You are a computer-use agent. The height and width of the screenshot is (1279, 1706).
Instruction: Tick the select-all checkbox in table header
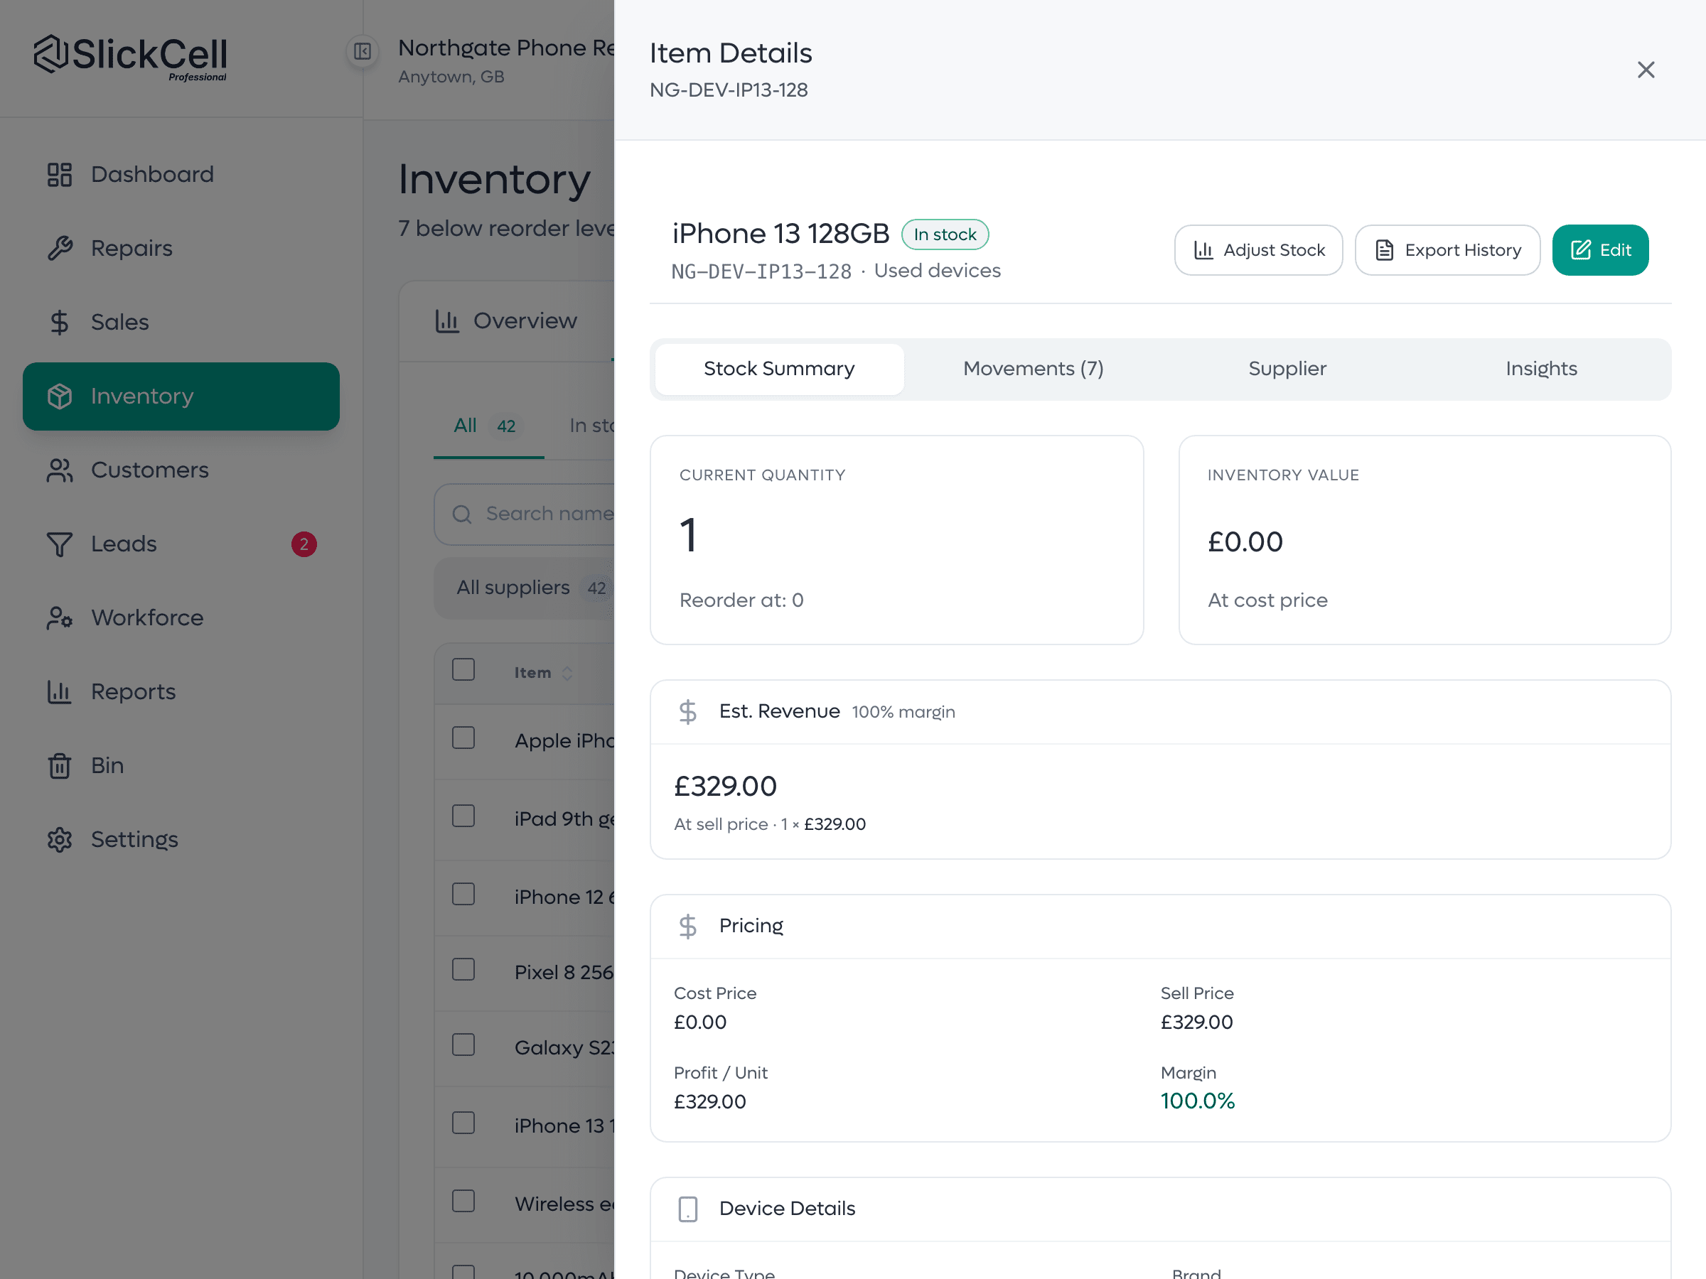[x=463, y=670]
